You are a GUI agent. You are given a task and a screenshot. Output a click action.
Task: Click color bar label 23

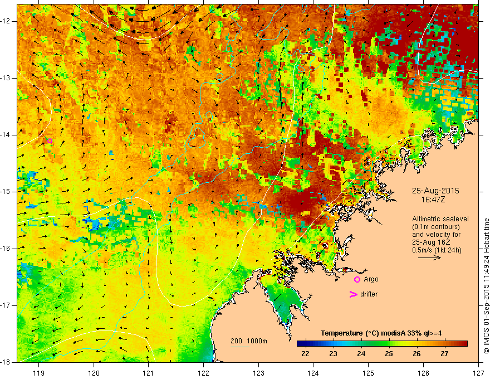point(333,354)
